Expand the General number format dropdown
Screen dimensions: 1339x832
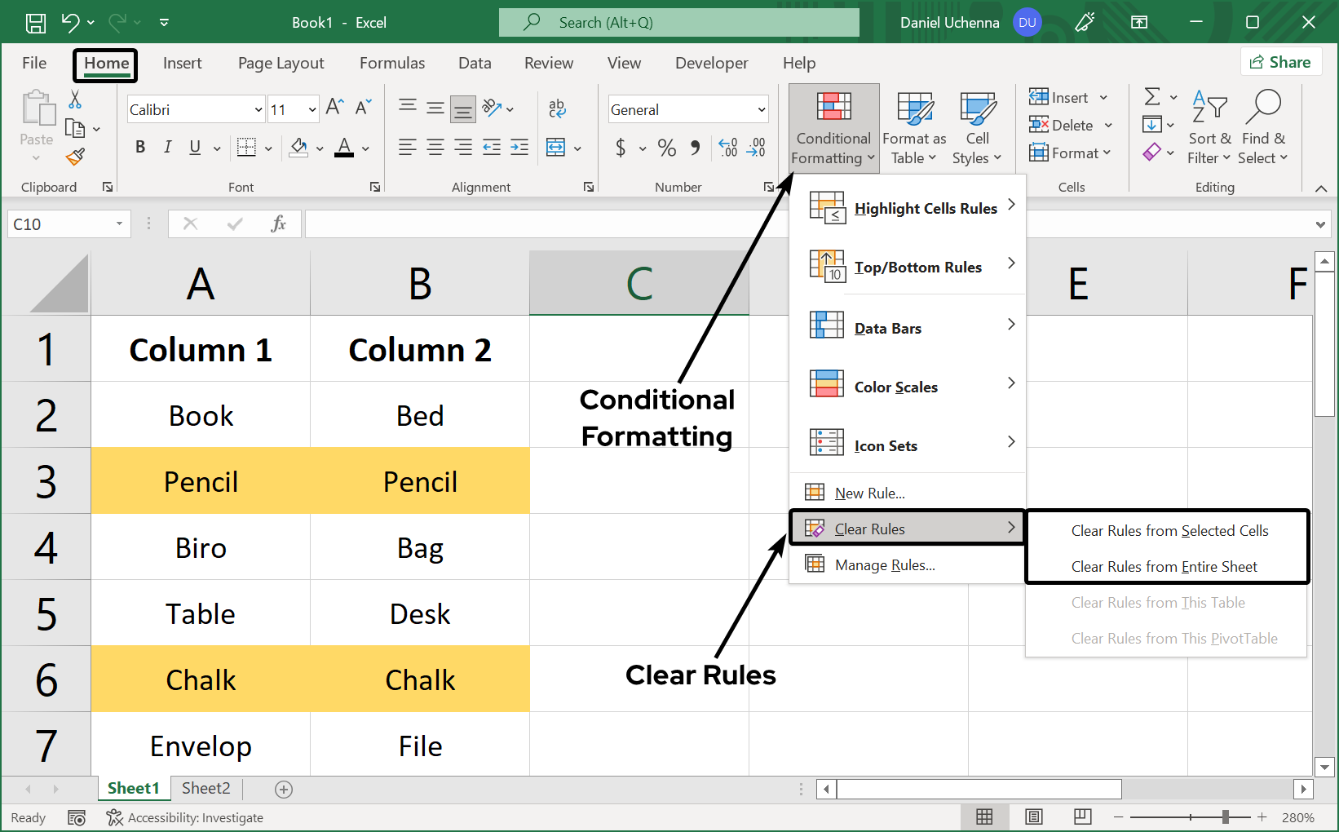pyautogui.click(x=761, y=109)
